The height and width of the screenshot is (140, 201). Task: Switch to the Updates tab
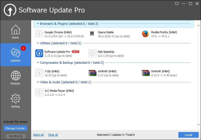[16, 55]
